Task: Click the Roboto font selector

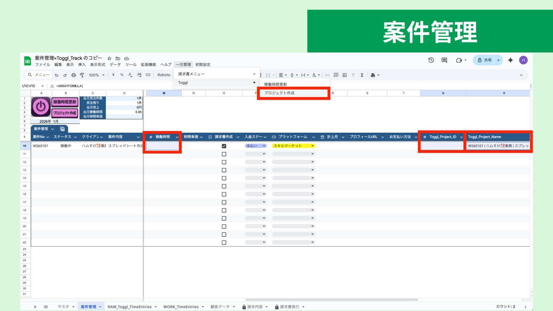Action: click(164, 75)
